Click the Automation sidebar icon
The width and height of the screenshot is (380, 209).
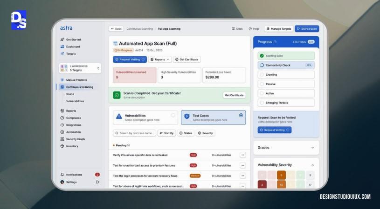(62, 132)
